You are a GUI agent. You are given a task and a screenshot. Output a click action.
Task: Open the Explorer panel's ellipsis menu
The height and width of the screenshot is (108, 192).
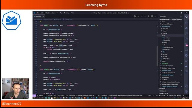(181, 16)
